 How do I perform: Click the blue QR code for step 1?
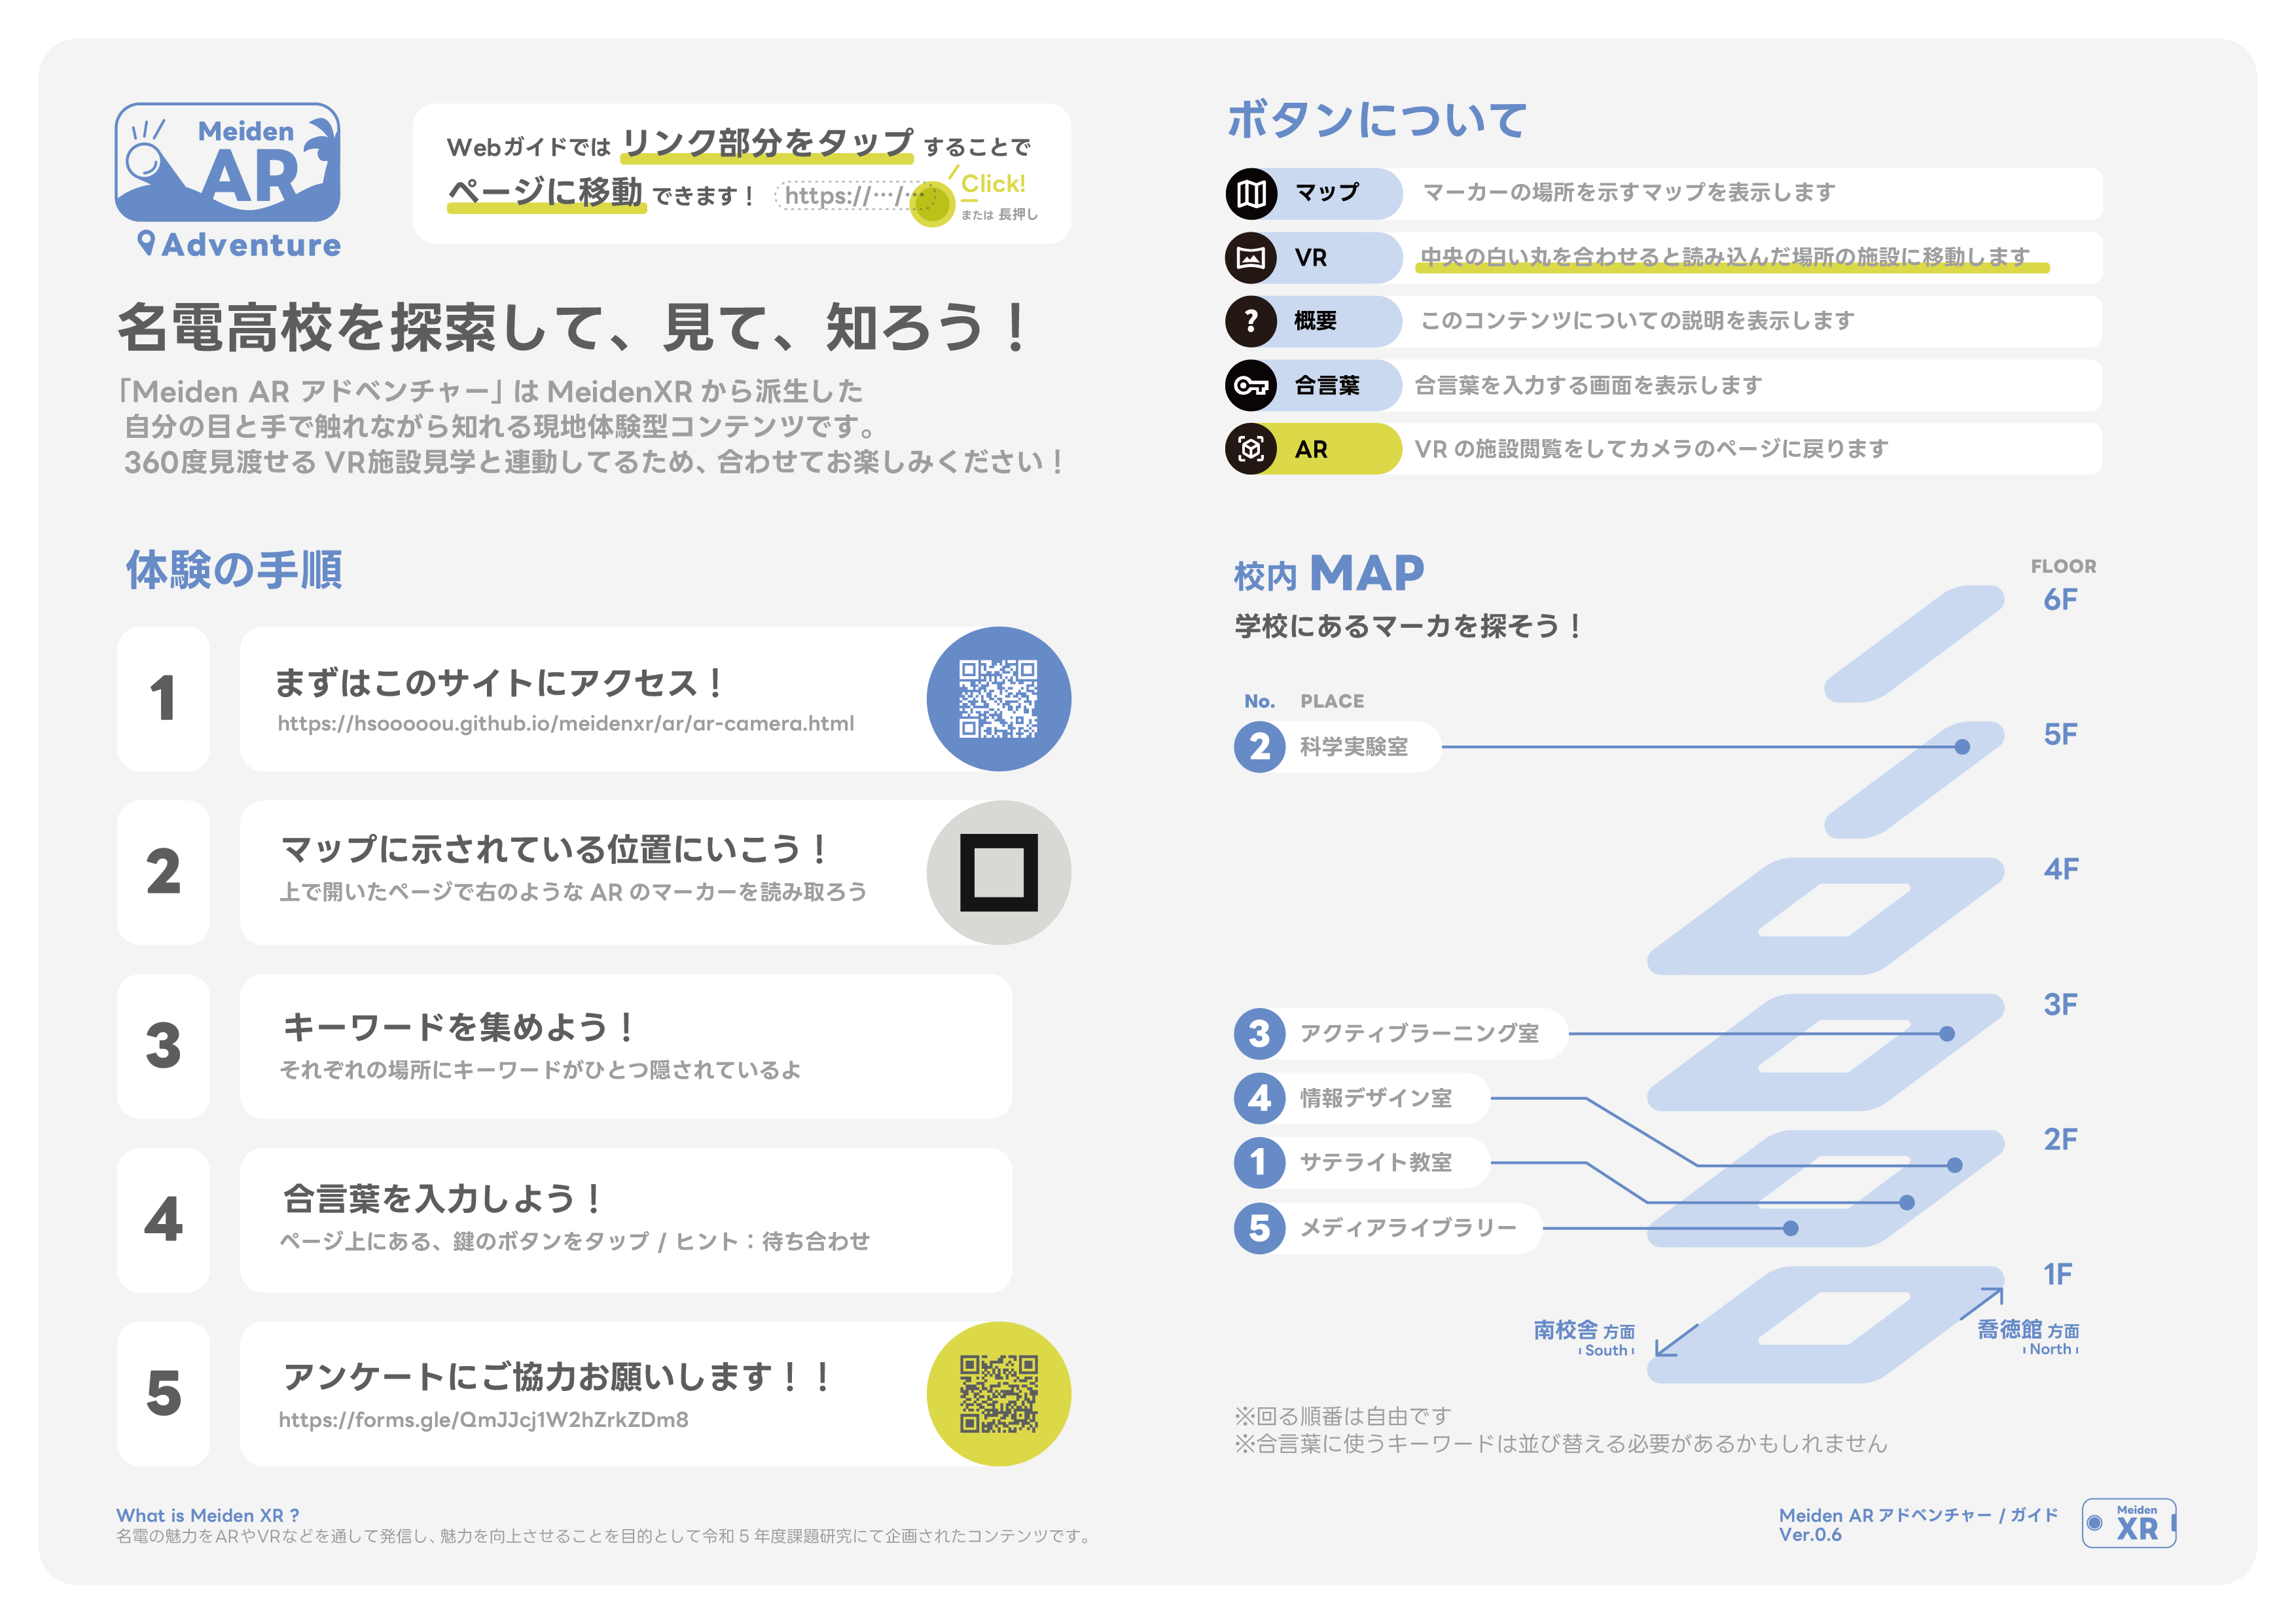pos(998,698)
